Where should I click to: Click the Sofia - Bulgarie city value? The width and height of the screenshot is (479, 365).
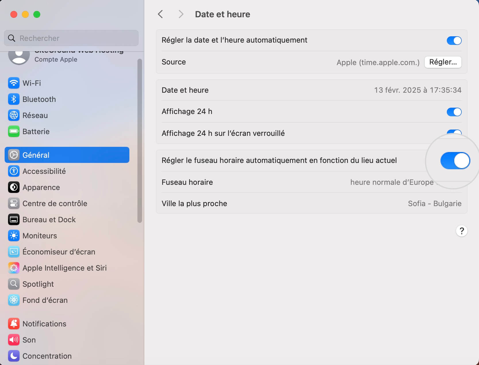point(435,204)
